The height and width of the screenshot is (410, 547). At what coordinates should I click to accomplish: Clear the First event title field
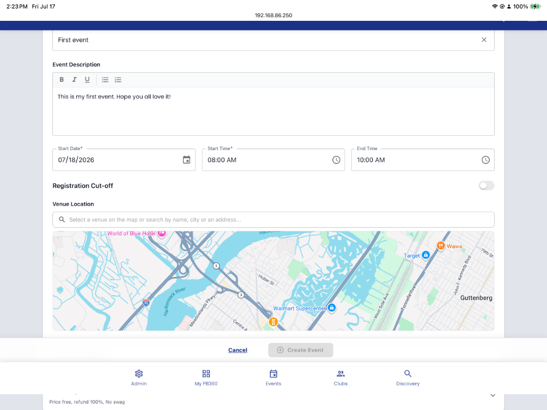tap(484, 40)
